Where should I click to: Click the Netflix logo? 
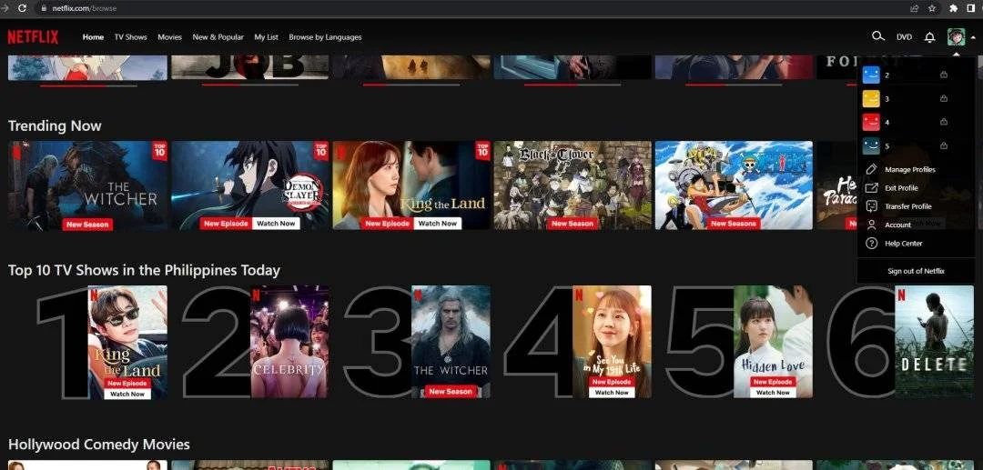click(x=33, y=37)
